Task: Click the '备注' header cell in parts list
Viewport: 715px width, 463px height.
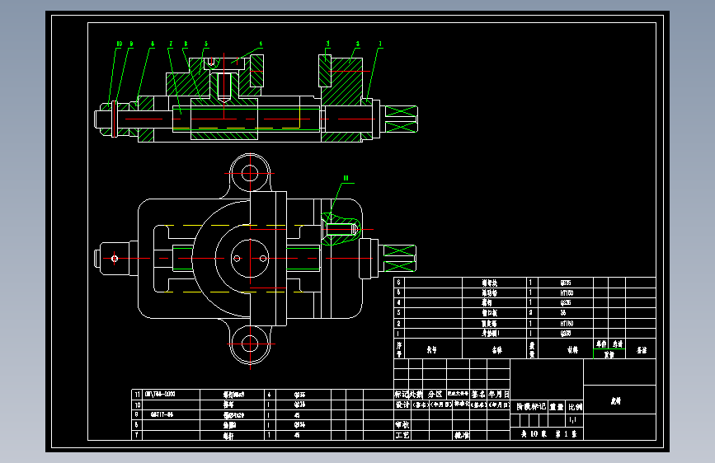Action: tap(641, 349)
